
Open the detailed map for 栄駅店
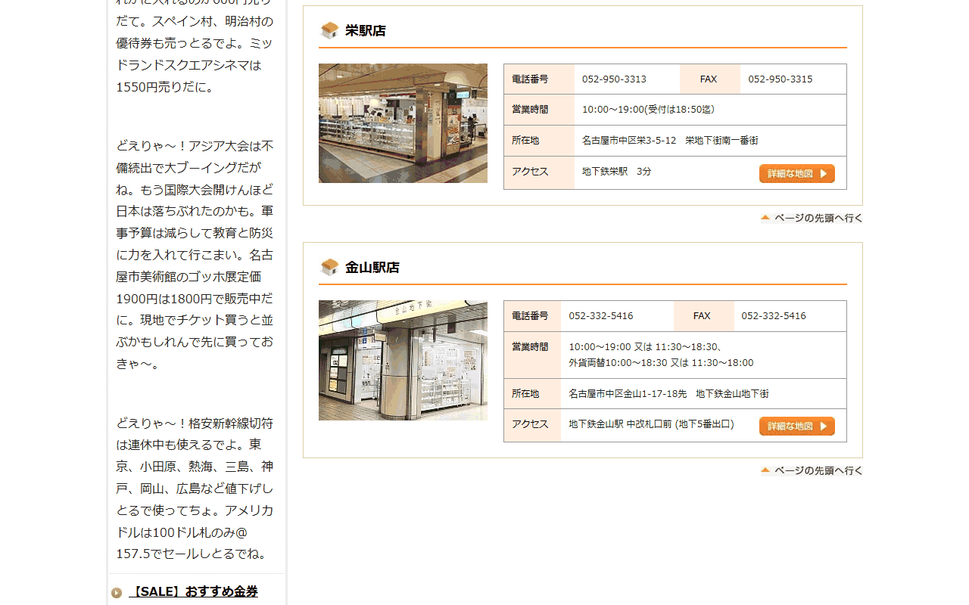click(797, 174)
